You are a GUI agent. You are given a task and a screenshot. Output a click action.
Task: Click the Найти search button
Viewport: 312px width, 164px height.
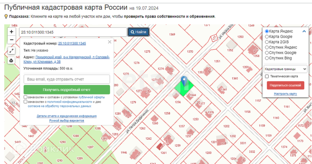[138, 32]
